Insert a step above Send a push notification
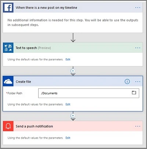147x149 pixels. tap(73, 116)
